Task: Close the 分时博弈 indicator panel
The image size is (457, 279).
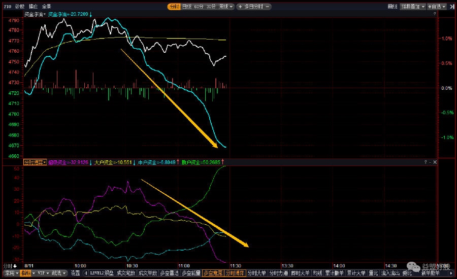Action: coord(435,162)
